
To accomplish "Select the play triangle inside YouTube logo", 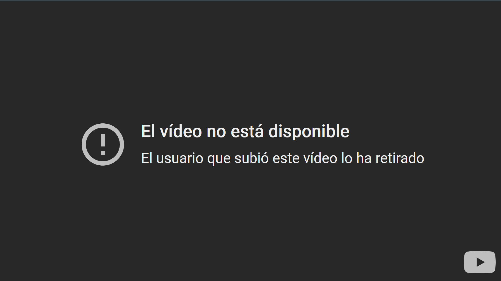I will tap(480, 262).
